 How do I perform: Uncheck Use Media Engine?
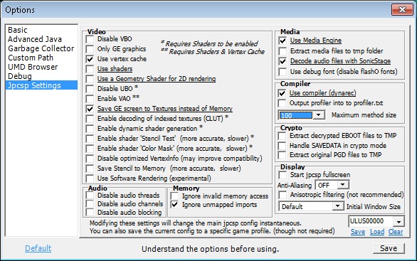(283, 41)
